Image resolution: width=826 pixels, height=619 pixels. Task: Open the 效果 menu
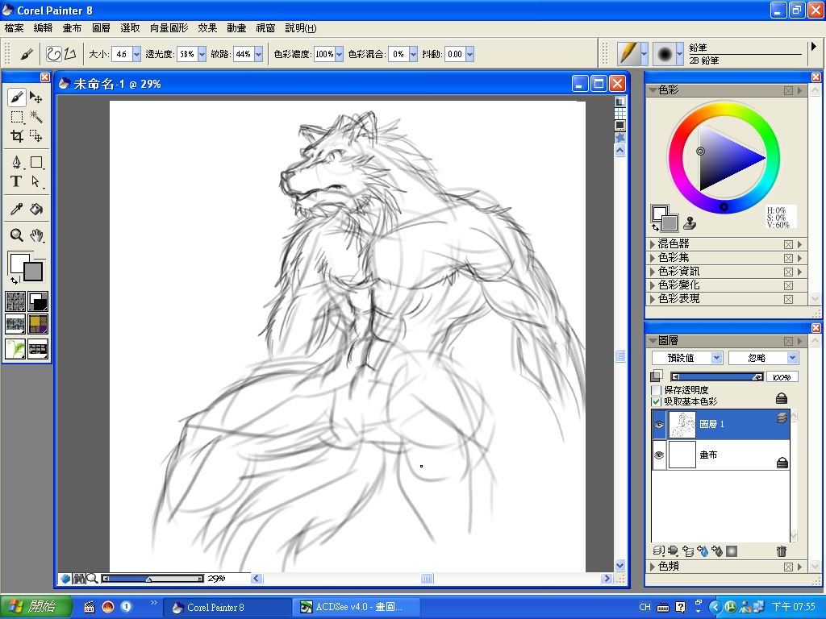coord(207,28)
